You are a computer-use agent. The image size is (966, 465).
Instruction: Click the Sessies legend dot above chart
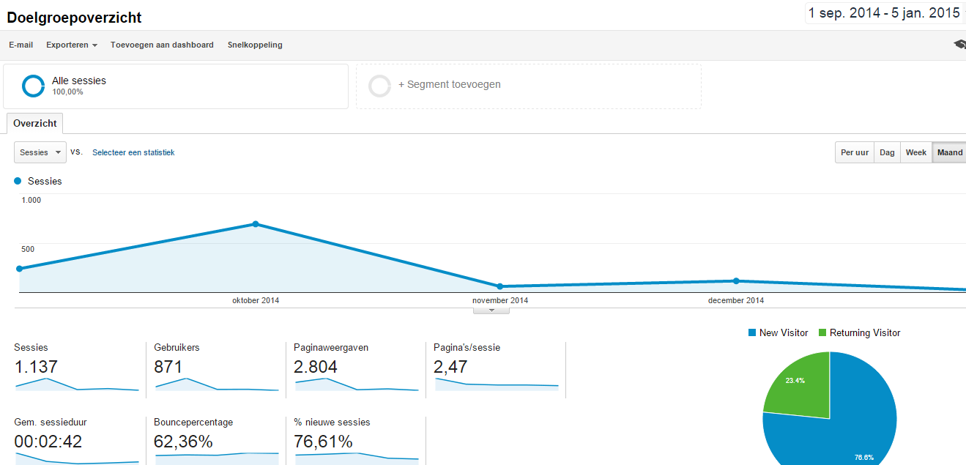18,181
